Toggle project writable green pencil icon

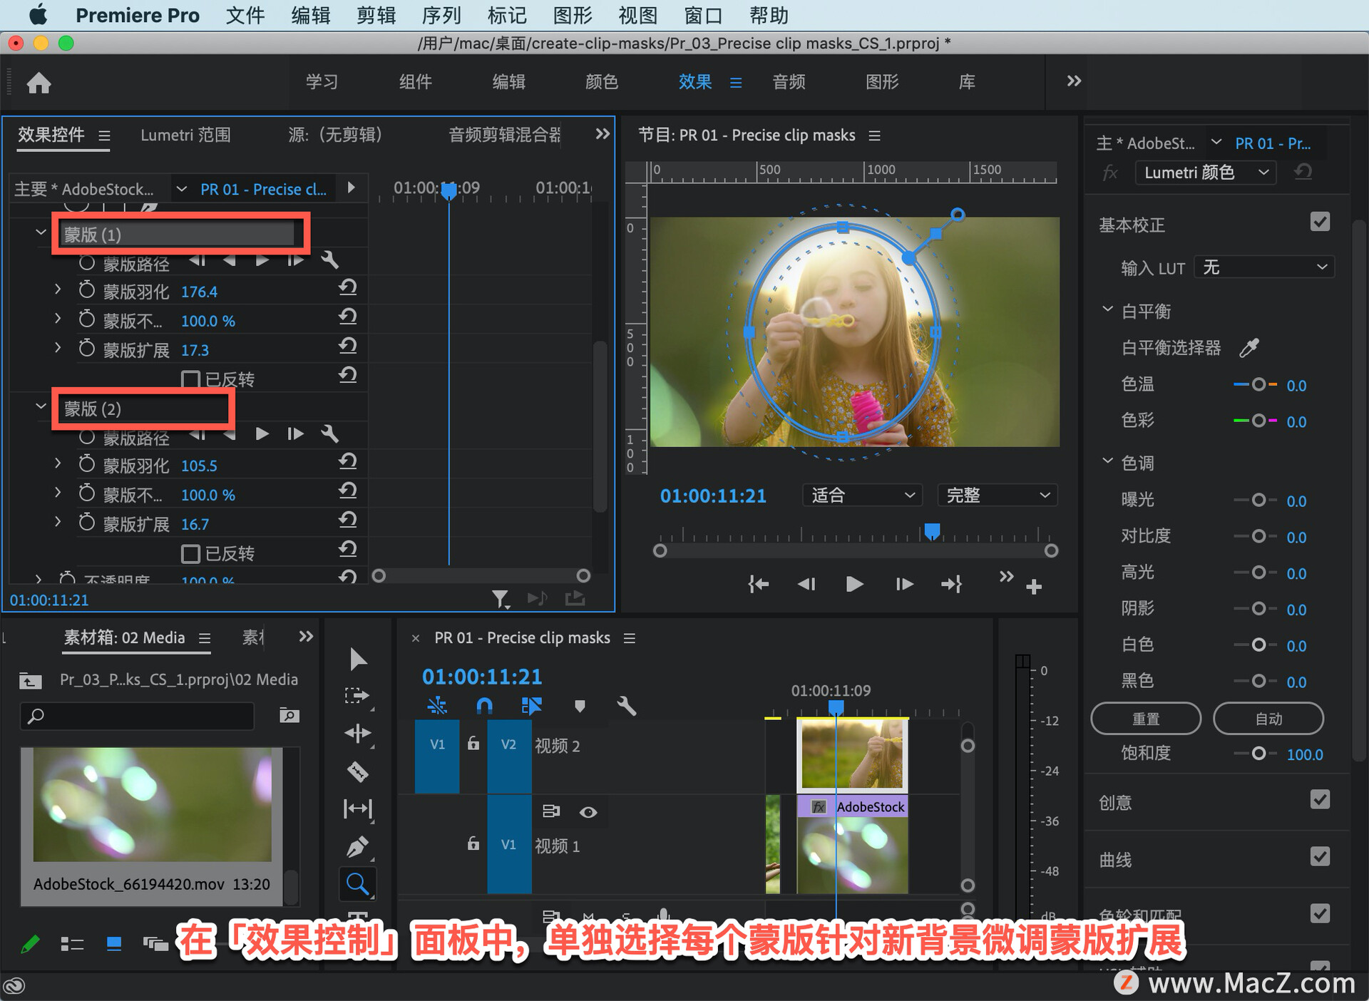click(30, 944)
